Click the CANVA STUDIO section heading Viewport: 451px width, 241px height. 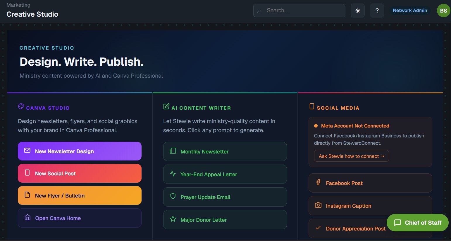pyautogui.click(x=48, y=108)
